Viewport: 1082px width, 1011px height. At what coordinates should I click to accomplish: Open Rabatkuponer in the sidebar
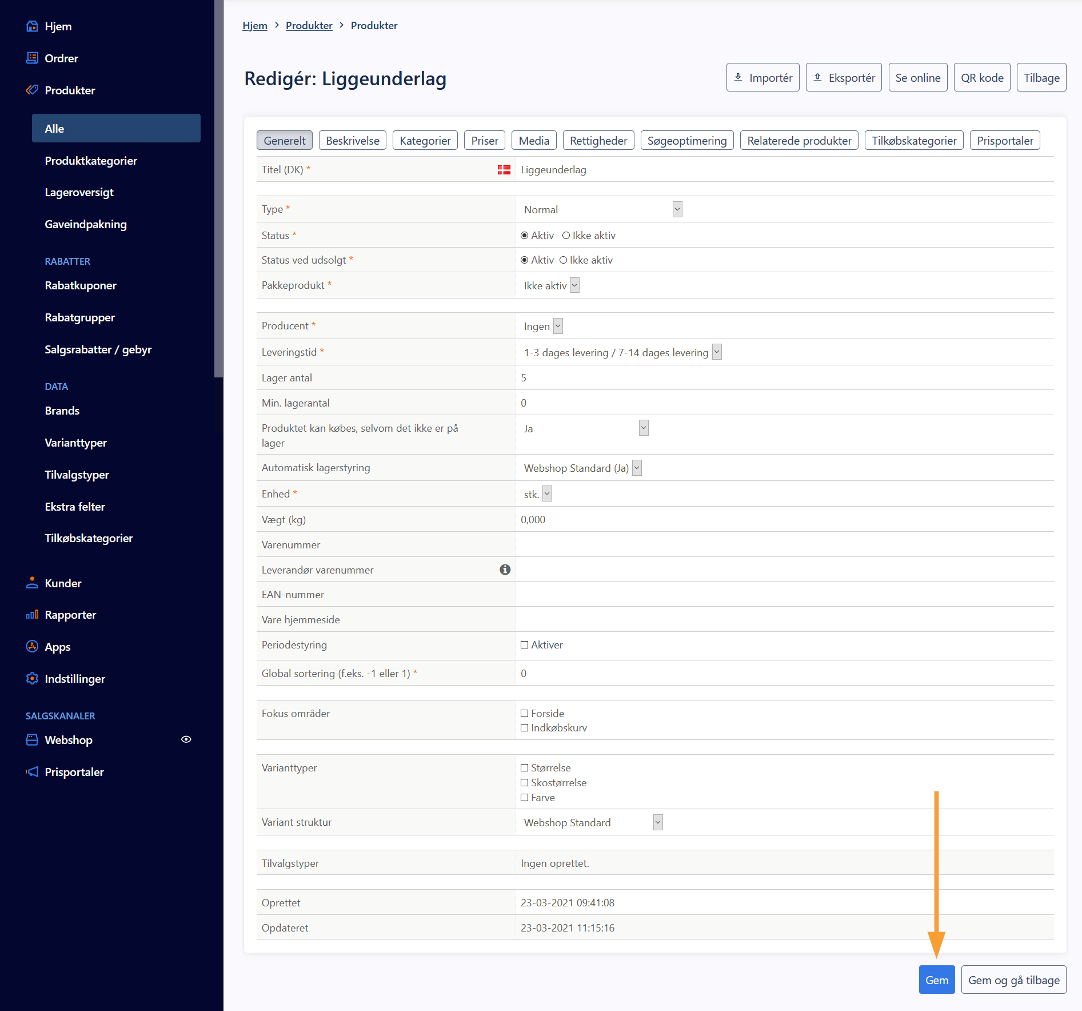click(x=81, y=285)
